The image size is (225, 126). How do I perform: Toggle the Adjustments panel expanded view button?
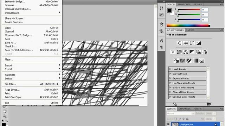pos(175,104)
